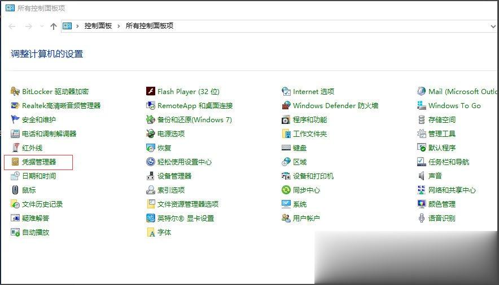Click the 程序和功能 link

point(310,119)
